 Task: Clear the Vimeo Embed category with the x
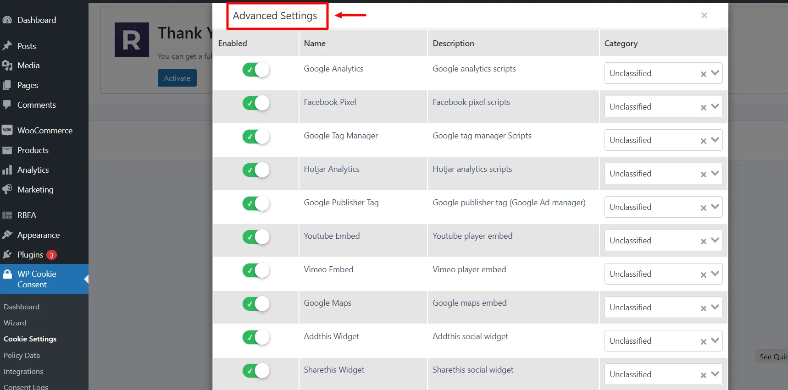click(x=703, y=275)
